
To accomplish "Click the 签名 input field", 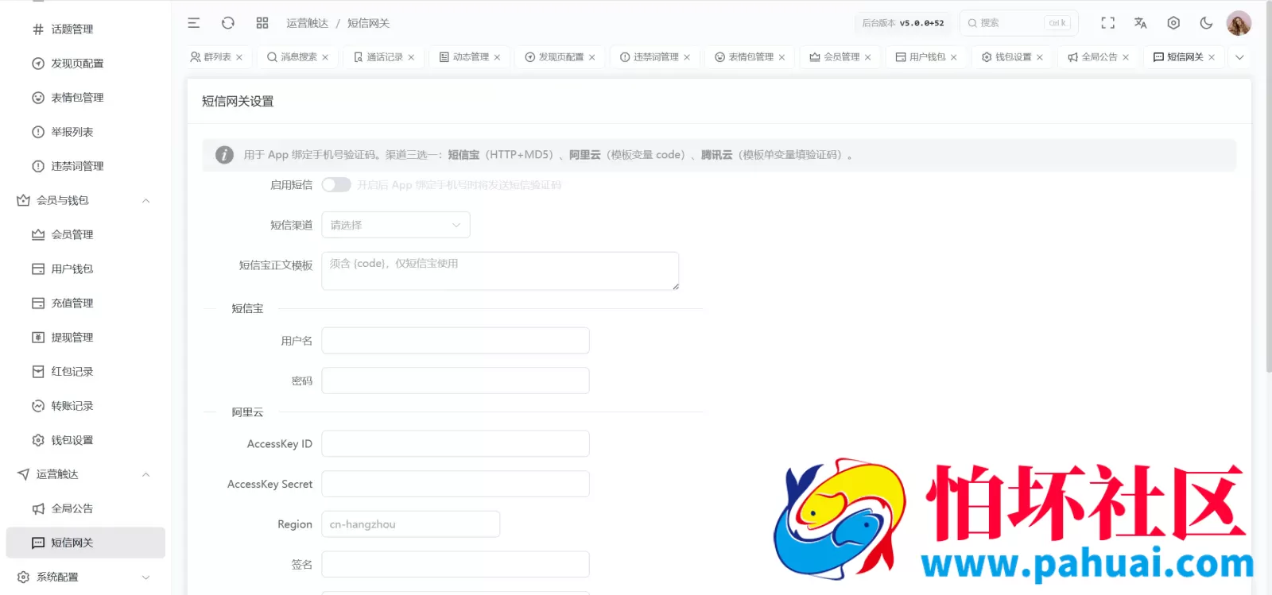I will pos(456,564).
